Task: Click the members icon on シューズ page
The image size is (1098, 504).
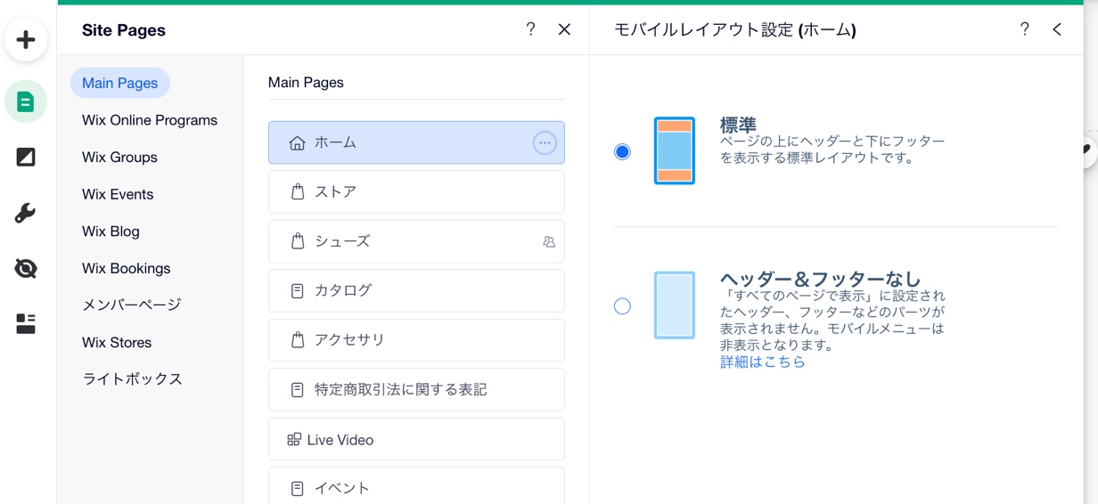Action: click(548, 241)
